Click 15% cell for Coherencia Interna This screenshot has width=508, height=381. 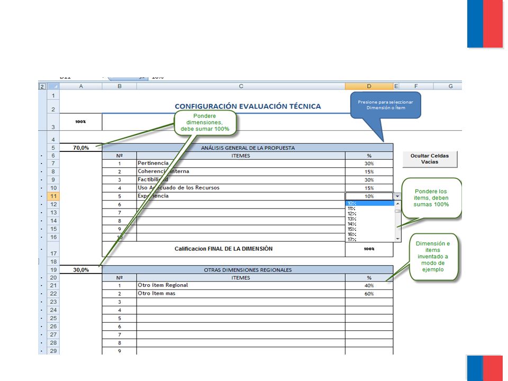[x=369, y=171]
